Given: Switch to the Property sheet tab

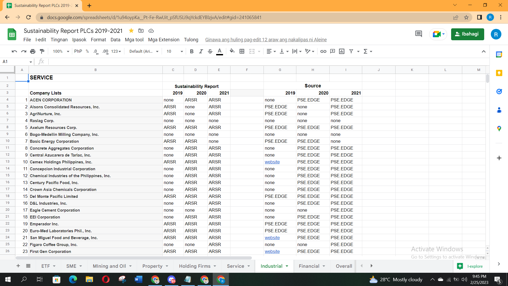Looking at the screenshot, I should point(152,266).
